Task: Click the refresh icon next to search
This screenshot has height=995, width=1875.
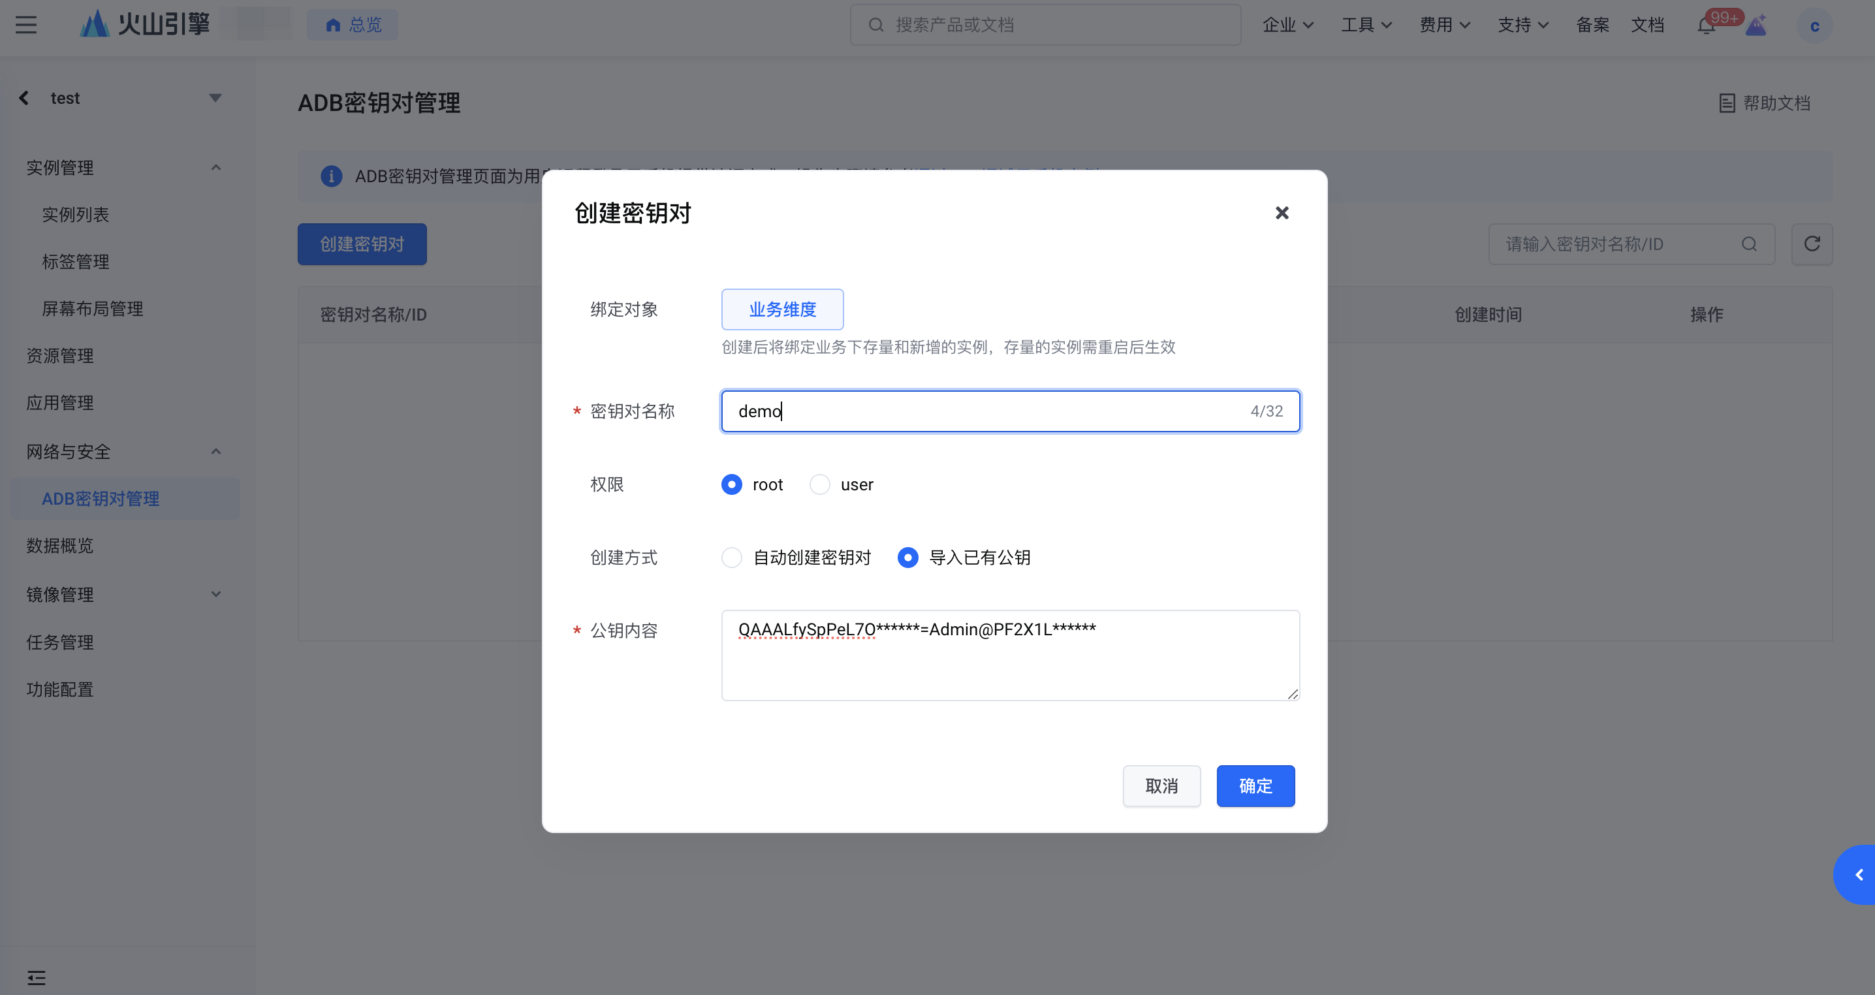Action: tap(1812, 244)
